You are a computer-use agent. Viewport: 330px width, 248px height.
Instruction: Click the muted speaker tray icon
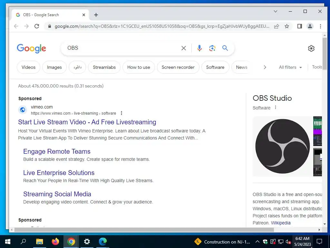point(288,242)
